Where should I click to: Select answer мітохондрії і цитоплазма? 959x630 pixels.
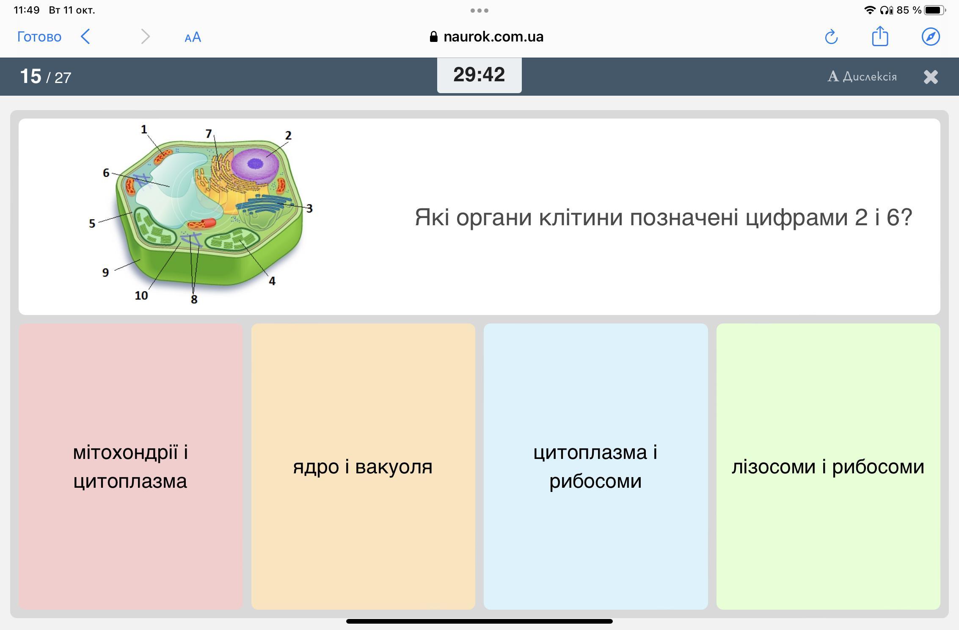130,467
